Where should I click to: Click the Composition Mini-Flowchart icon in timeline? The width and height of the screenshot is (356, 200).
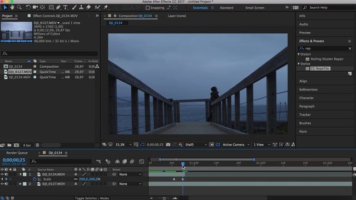click(x=98, y=162)
